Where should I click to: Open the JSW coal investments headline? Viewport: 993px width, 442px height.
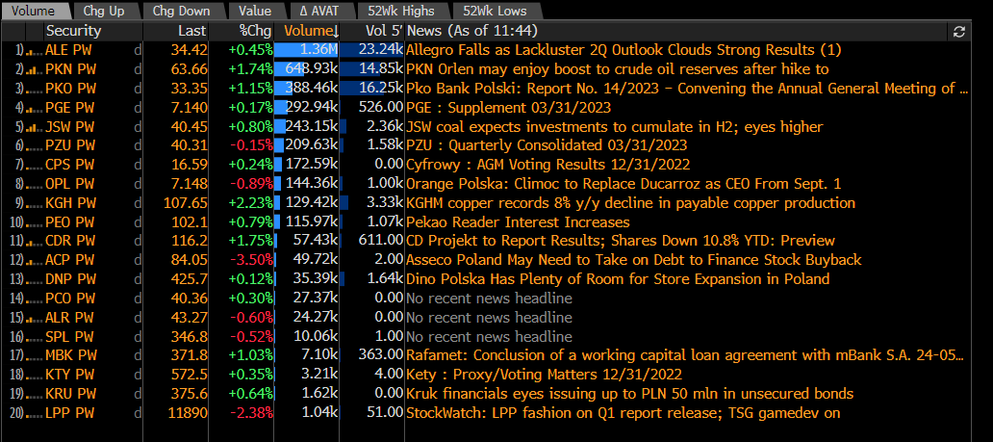pyautogui.click(x=614, y=127)
